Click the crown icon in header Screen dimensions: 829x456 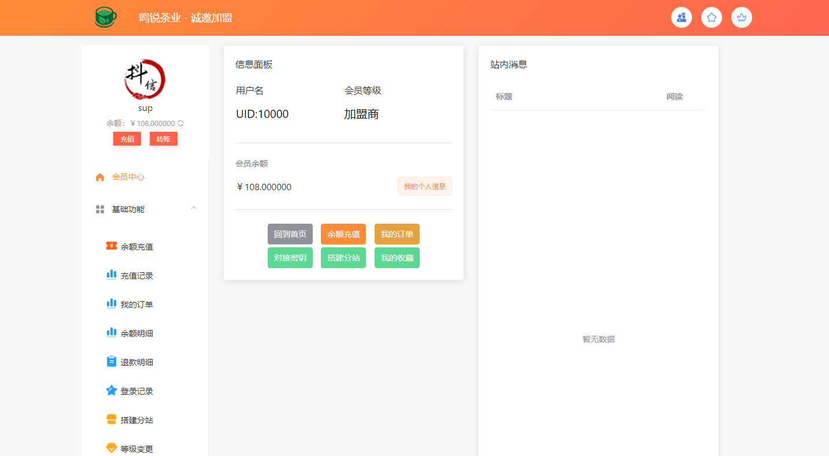pyautogui.click(x=741, y=17)
